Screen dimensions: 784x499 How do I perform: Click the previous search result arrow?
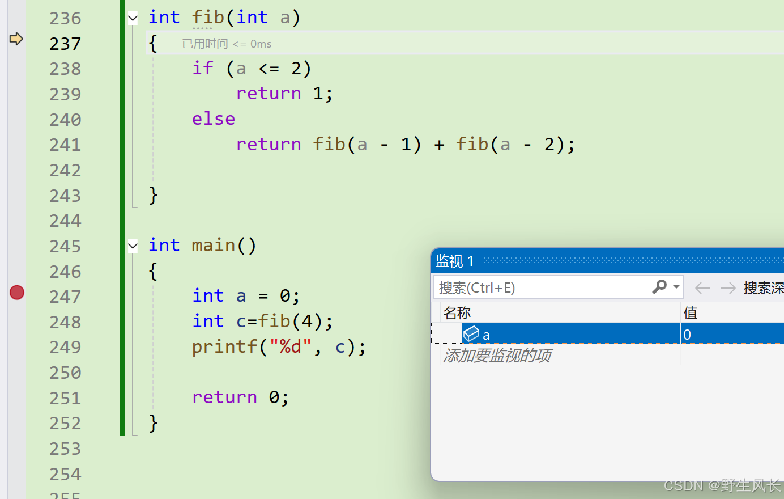[702, 288]
